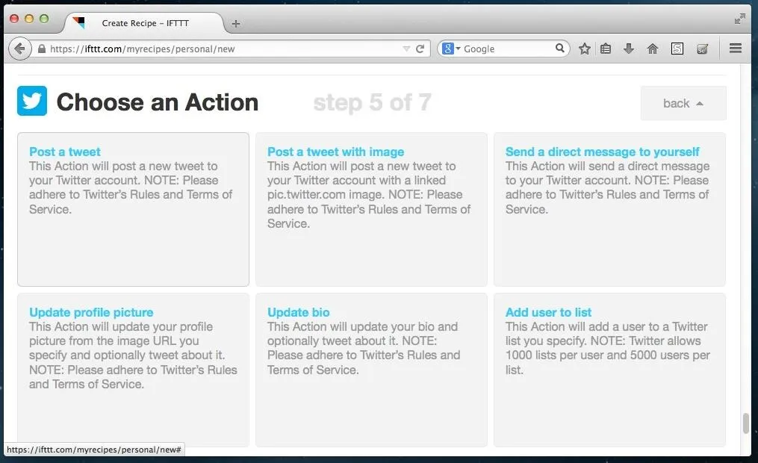Bookmark this page with the star icon

coord(585,49)
